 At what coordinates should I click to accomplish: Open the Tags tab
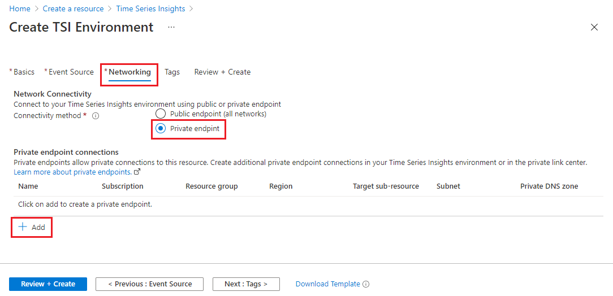(172, 72)
